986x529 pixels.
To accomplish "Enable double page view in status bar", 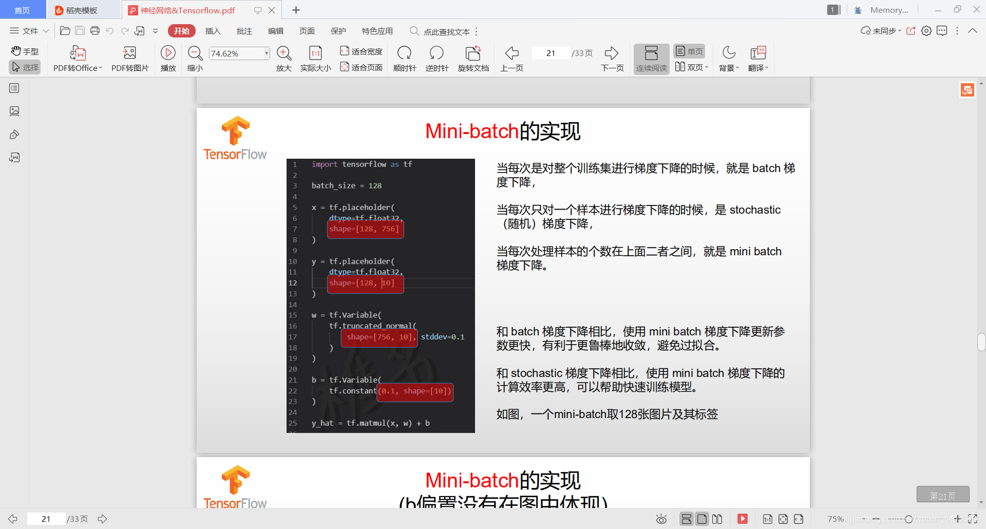I will pyautogui.click(x=717, y=519).
